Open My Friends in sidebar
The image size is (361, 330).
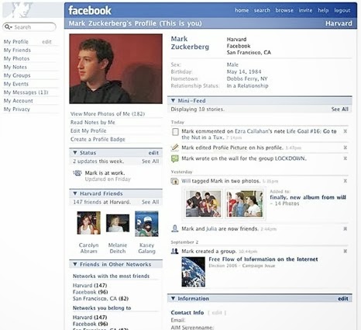(x=17, y=50)
